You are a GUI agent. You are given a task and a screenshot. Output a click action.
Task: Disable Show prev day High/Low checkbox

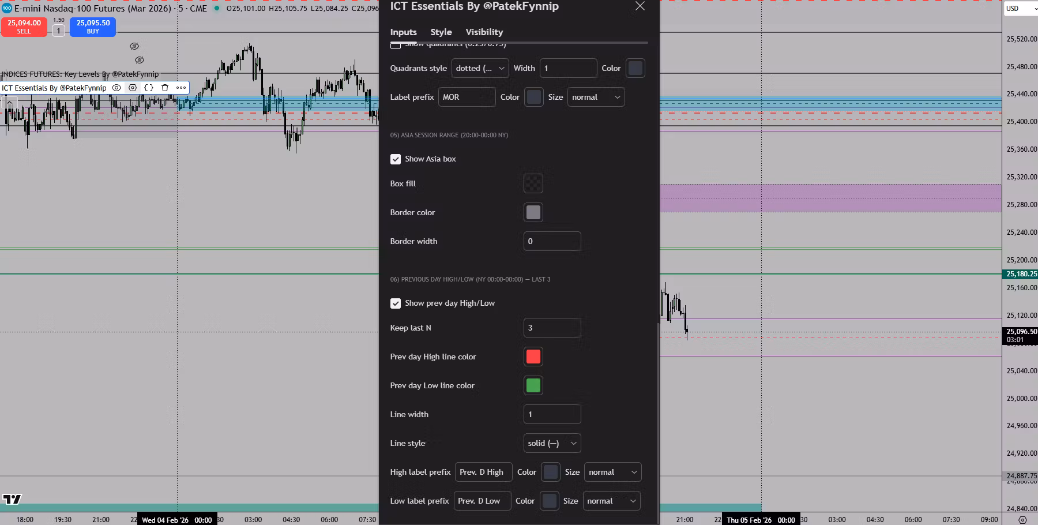pos(396,303)
